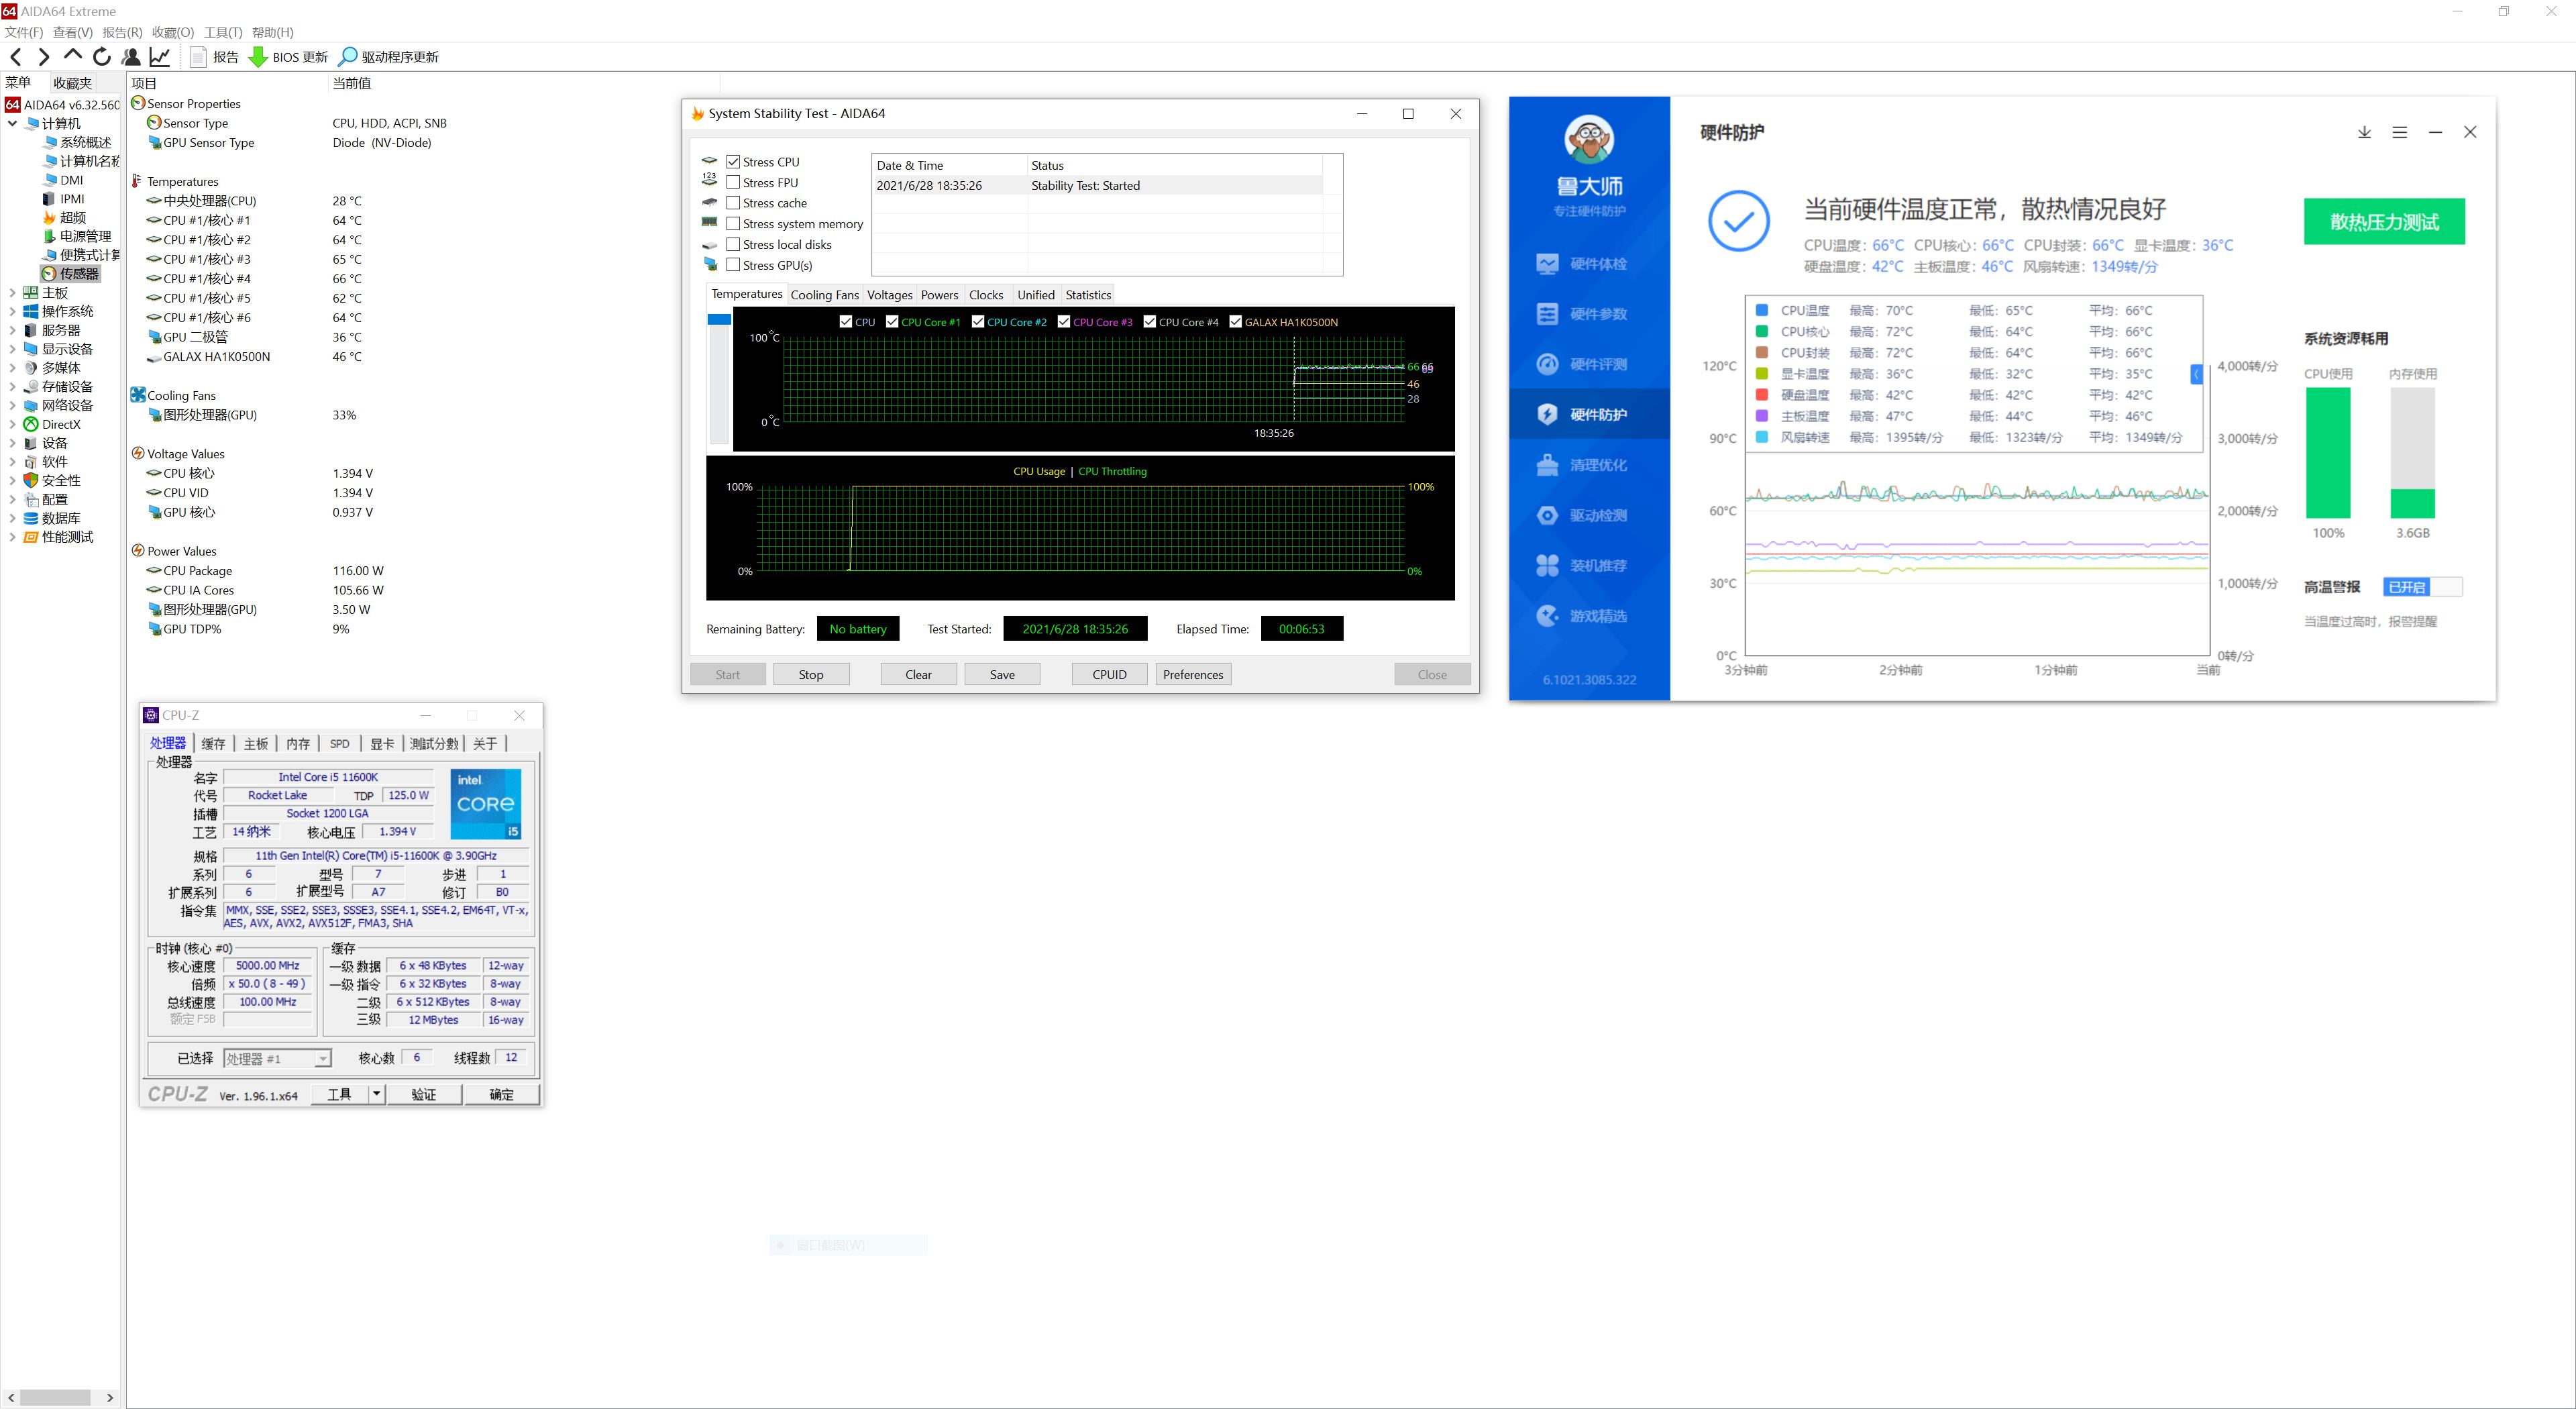
Task: Check Stress system memory option
Action: click(x=733, y=224)
